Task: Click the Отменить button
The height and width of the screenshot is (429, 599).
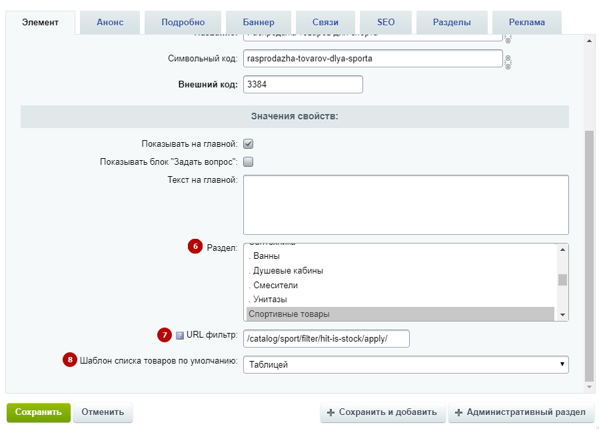Action: click(103, 412)
